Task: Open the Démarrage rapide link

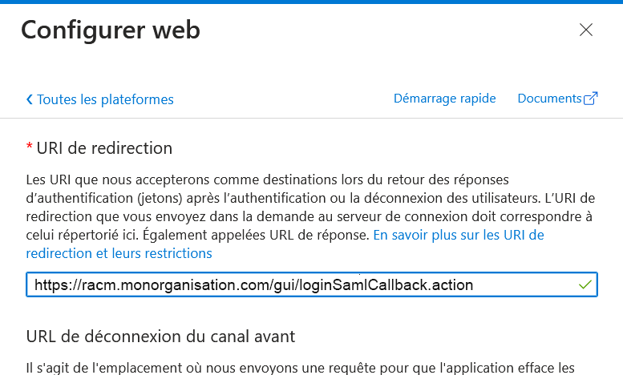Action: click(x=445, y=98)
